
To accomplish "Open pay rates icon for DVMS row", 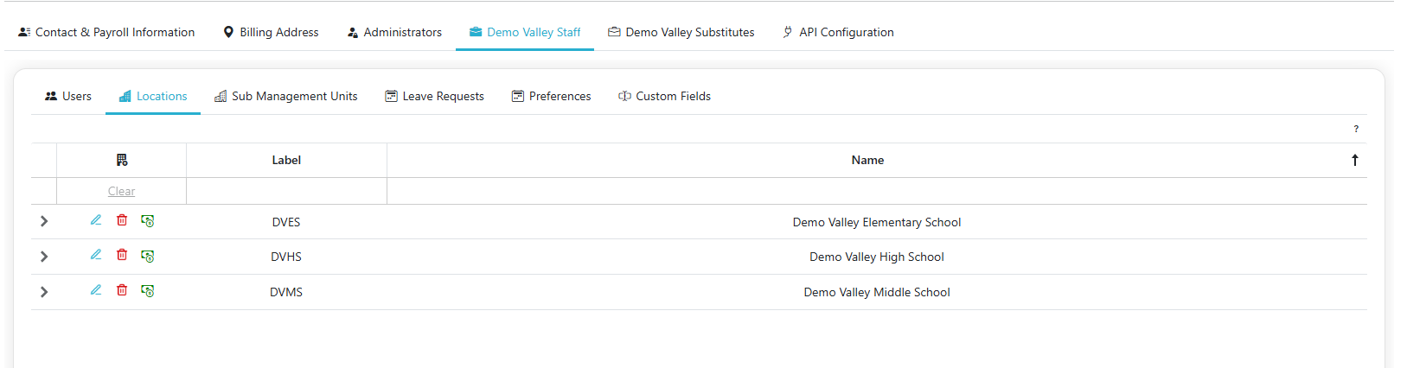I will (x=148, y=291).
